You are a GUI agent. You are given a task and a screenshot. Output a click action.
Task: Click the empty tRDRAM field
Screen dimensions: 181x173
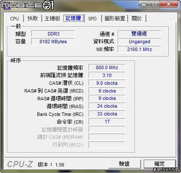pyautogui.click(x=107, y=137)
